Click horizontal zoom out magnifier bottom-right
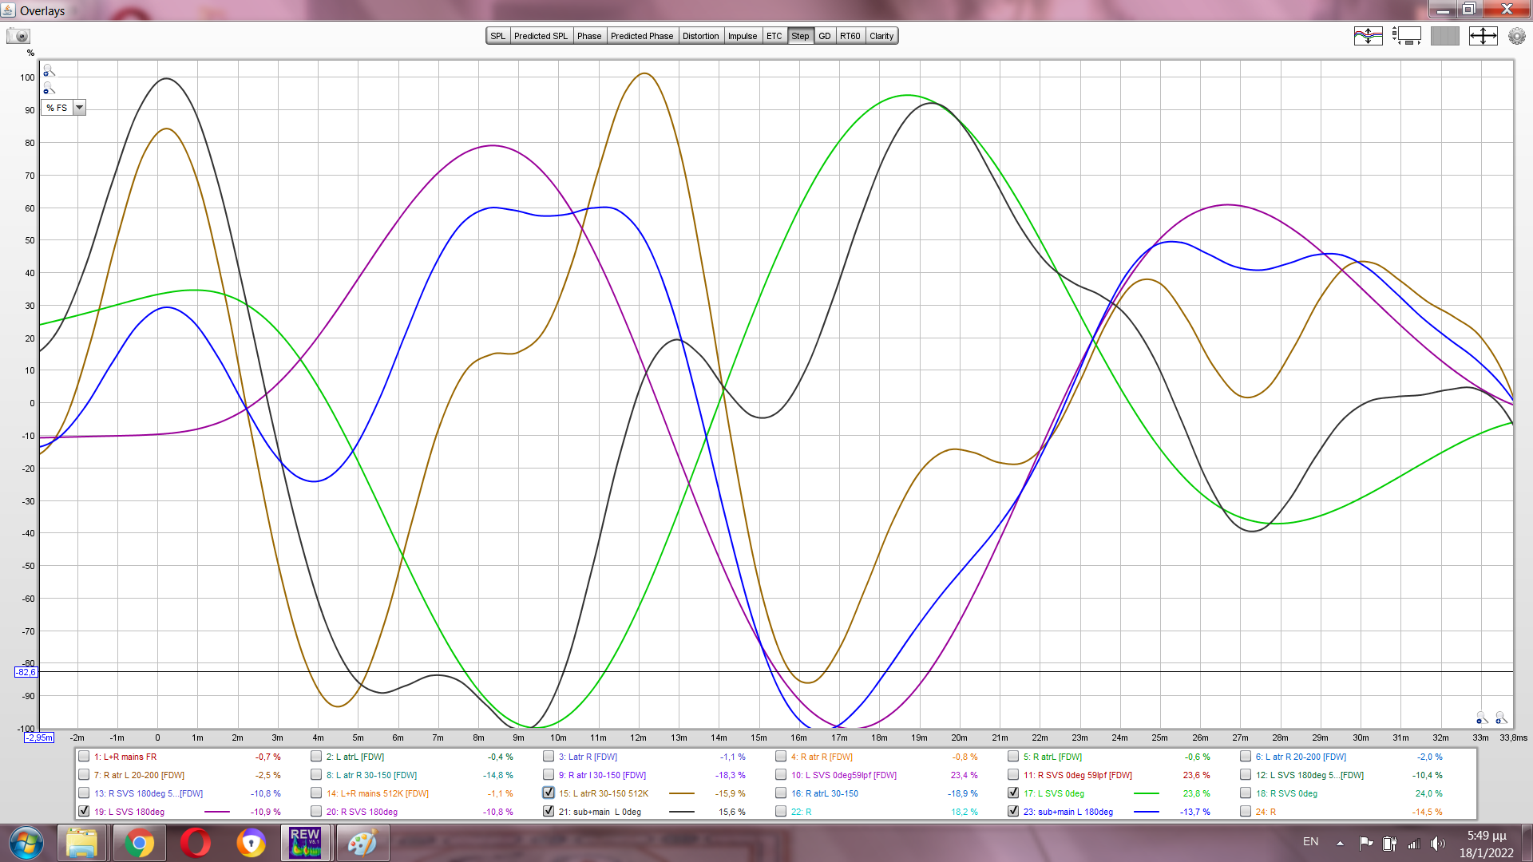Screen dimensions: 1533x862 (1481, 718)
